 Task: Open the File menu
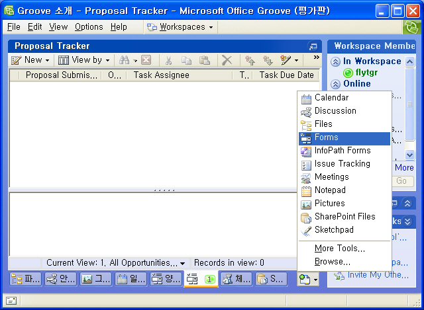pyautogui.click(x=13, y=27)
